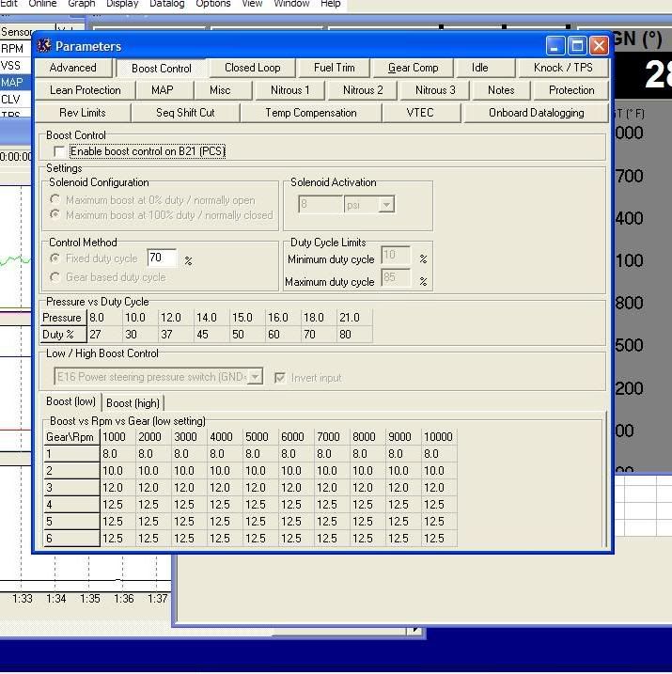
Task: Open the Options menu in menu bar
Action: point(212,4)
